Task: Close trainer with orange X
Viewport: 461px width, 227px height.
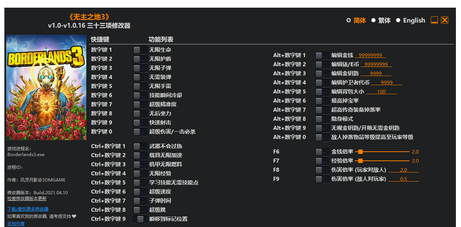Action: point(445,20)
